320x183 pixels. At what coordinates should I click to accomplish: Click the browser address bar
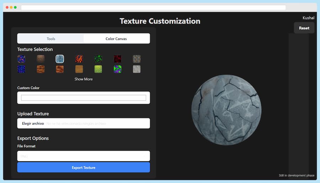click(153, 7)
